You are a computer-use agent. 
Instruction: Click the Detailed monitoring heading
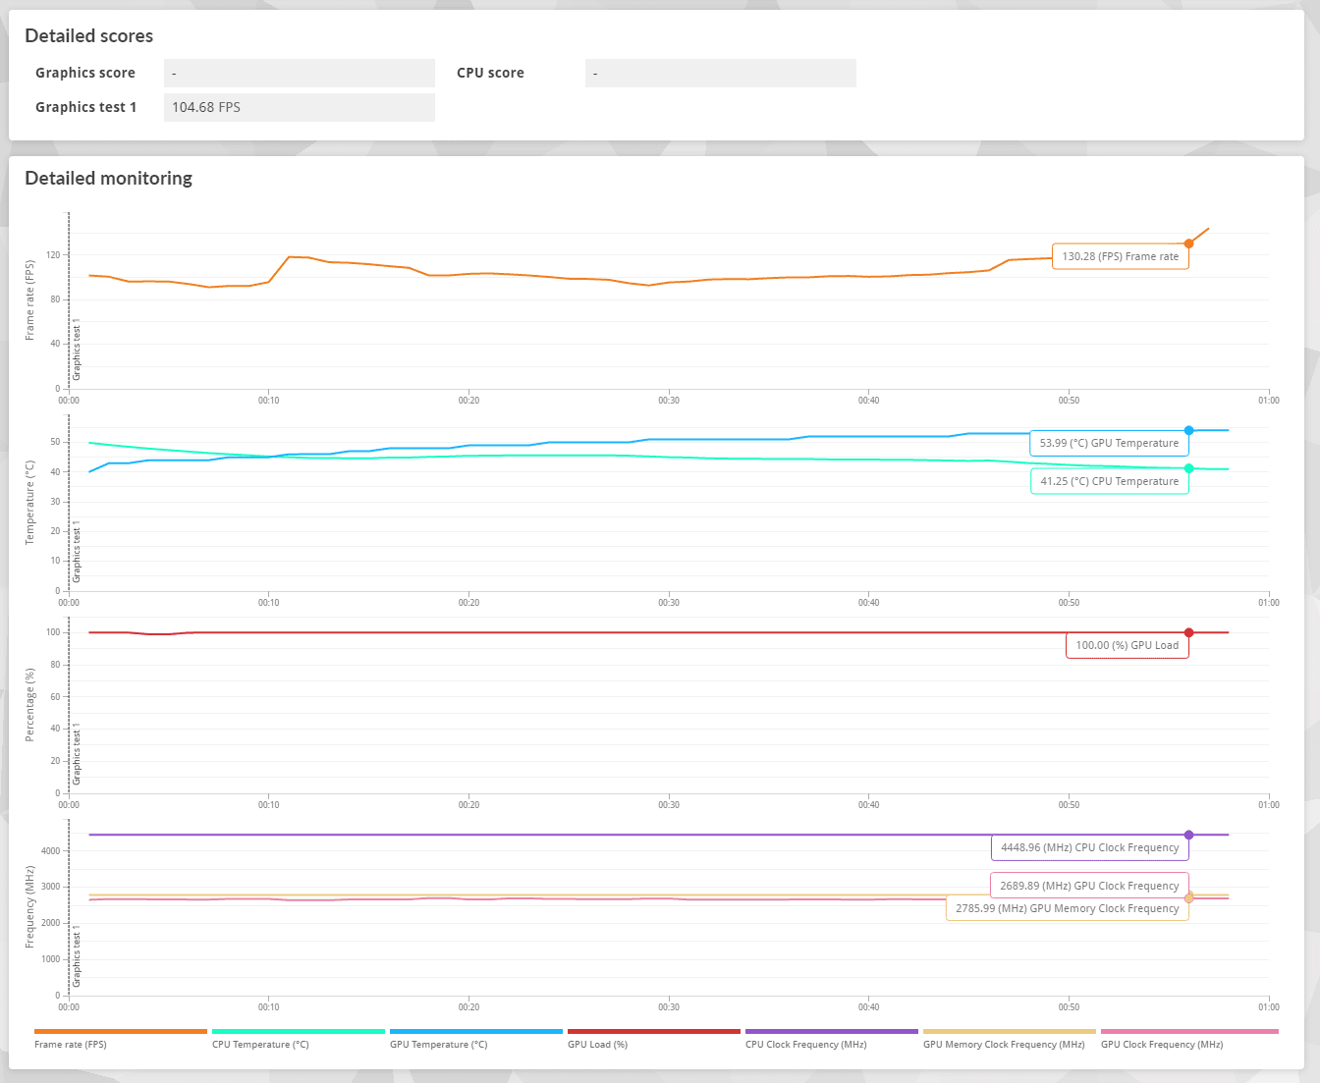coord(108,179)
